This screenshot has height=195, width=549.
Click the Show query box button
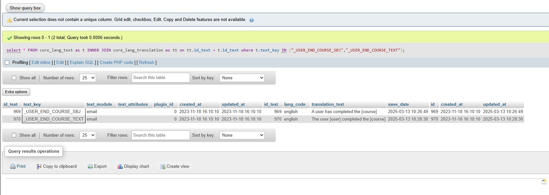point(25,8)
